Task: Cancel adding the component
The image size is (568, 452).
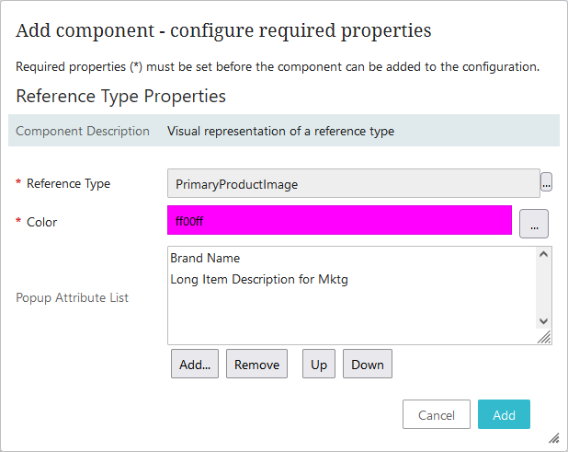Action: pos(437,415)
